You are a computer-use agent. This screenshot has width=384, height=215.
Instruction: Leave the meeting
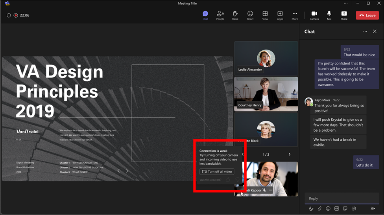click(x=367, y=15)
